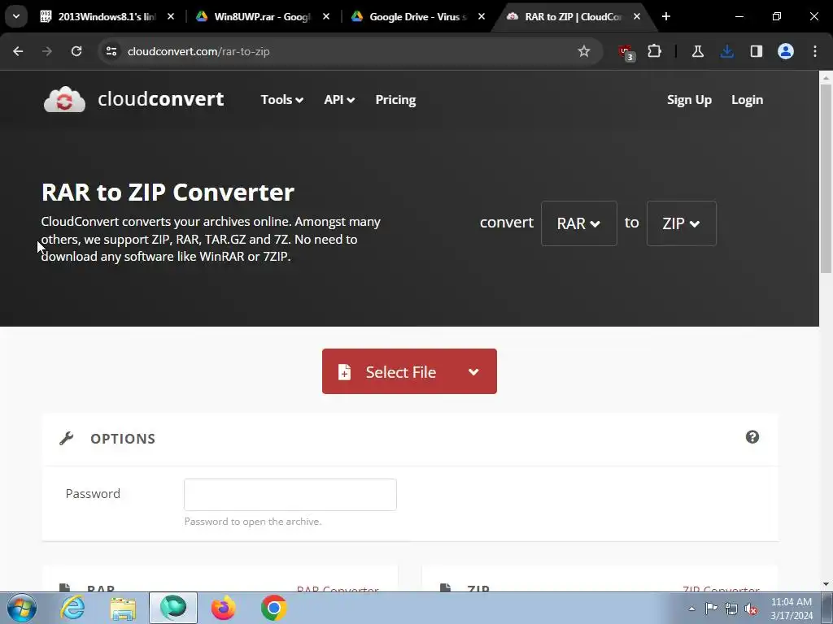Open Chrome Labs flask icon
The width and height of the screenshot is (833, 624).
click(x=697, y=51)
